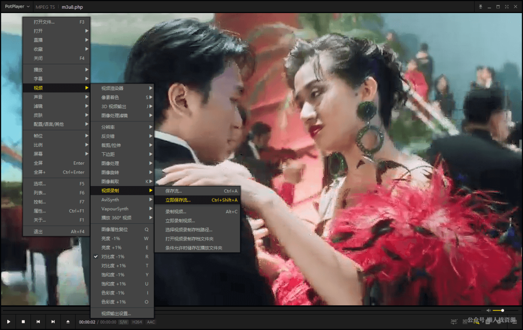Viewport: 523px width, 330px height.
Task: Select 亮度 +1% entry
Action: tap(122, 247)
